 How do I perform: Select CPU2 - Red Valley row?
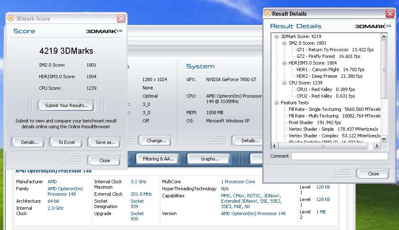pos(325,96)
